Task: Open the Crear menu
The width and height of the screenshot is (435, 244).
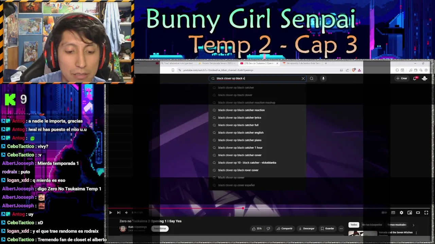Action: coord(401,78)
